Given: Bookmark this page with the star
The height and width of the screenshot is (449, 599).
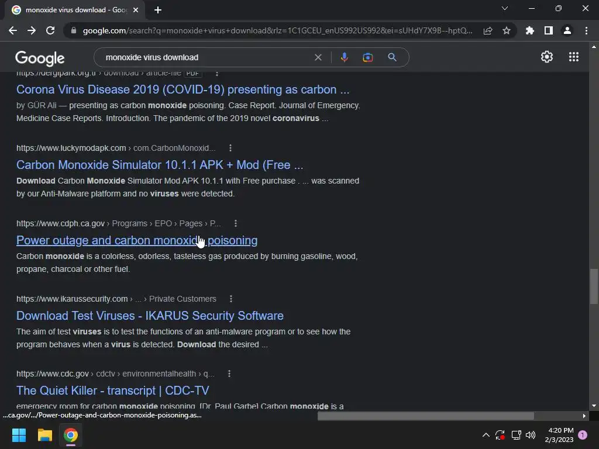Looking at the screenshot, I should (507, 30).
